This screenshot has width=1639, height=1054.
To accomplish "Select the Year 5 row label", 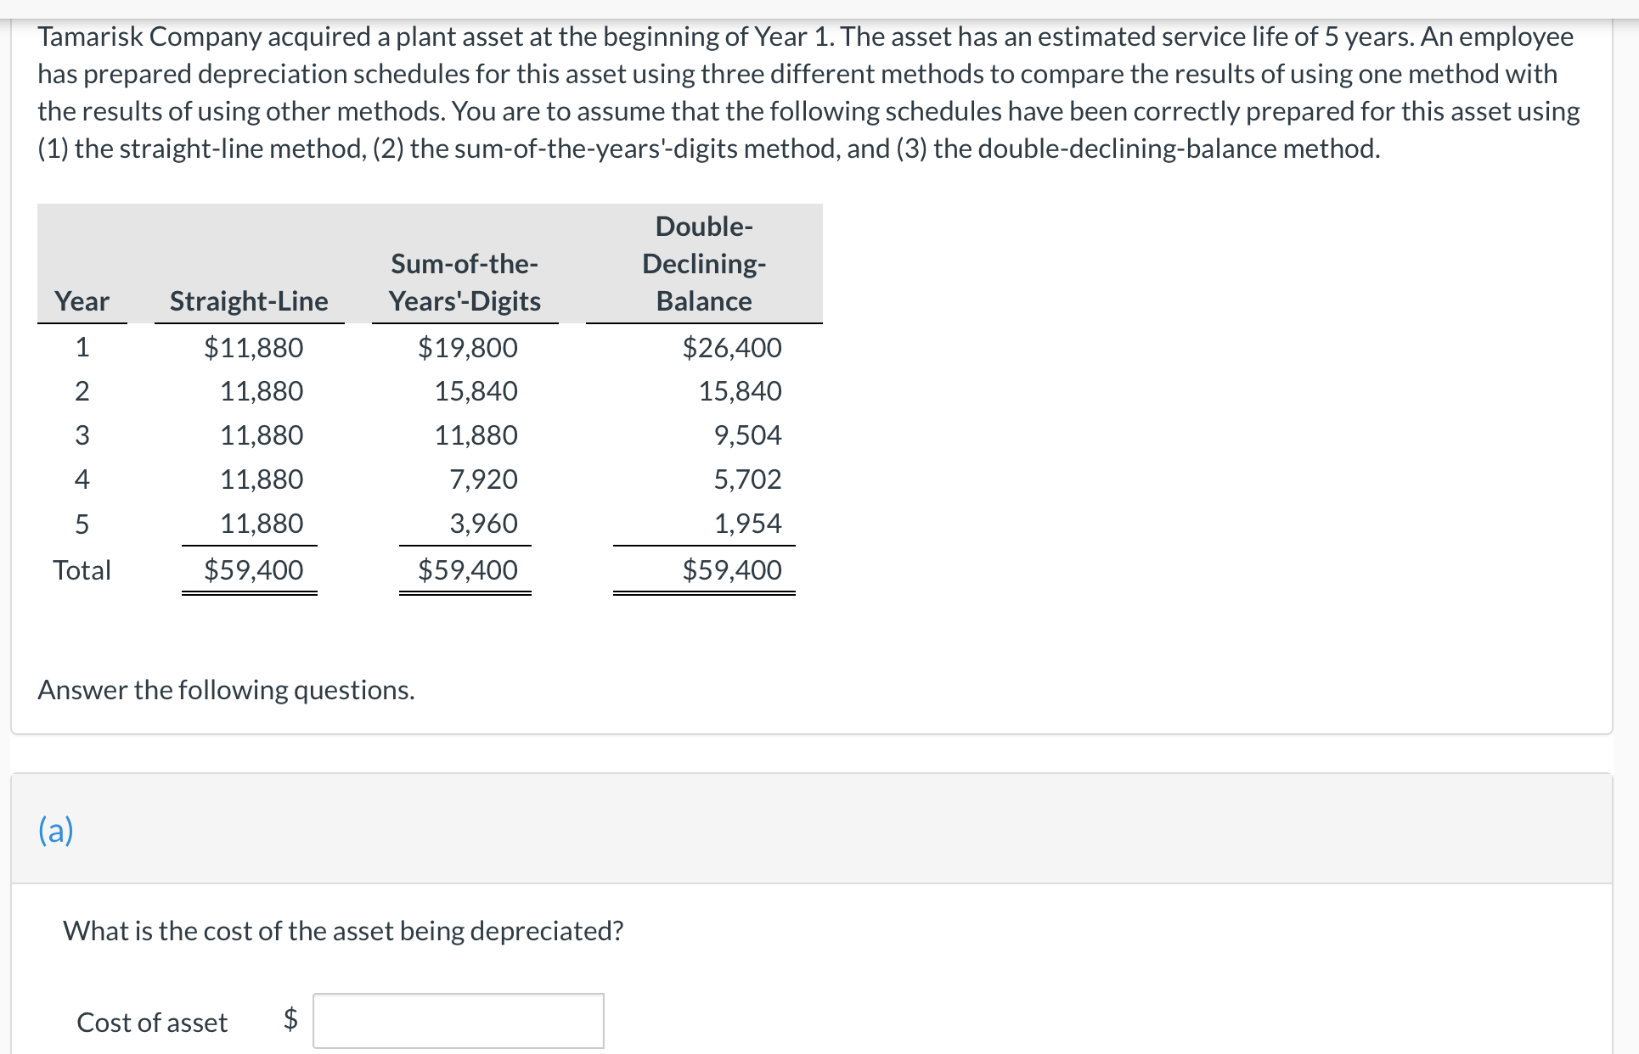I will click(x=82, y=524).
